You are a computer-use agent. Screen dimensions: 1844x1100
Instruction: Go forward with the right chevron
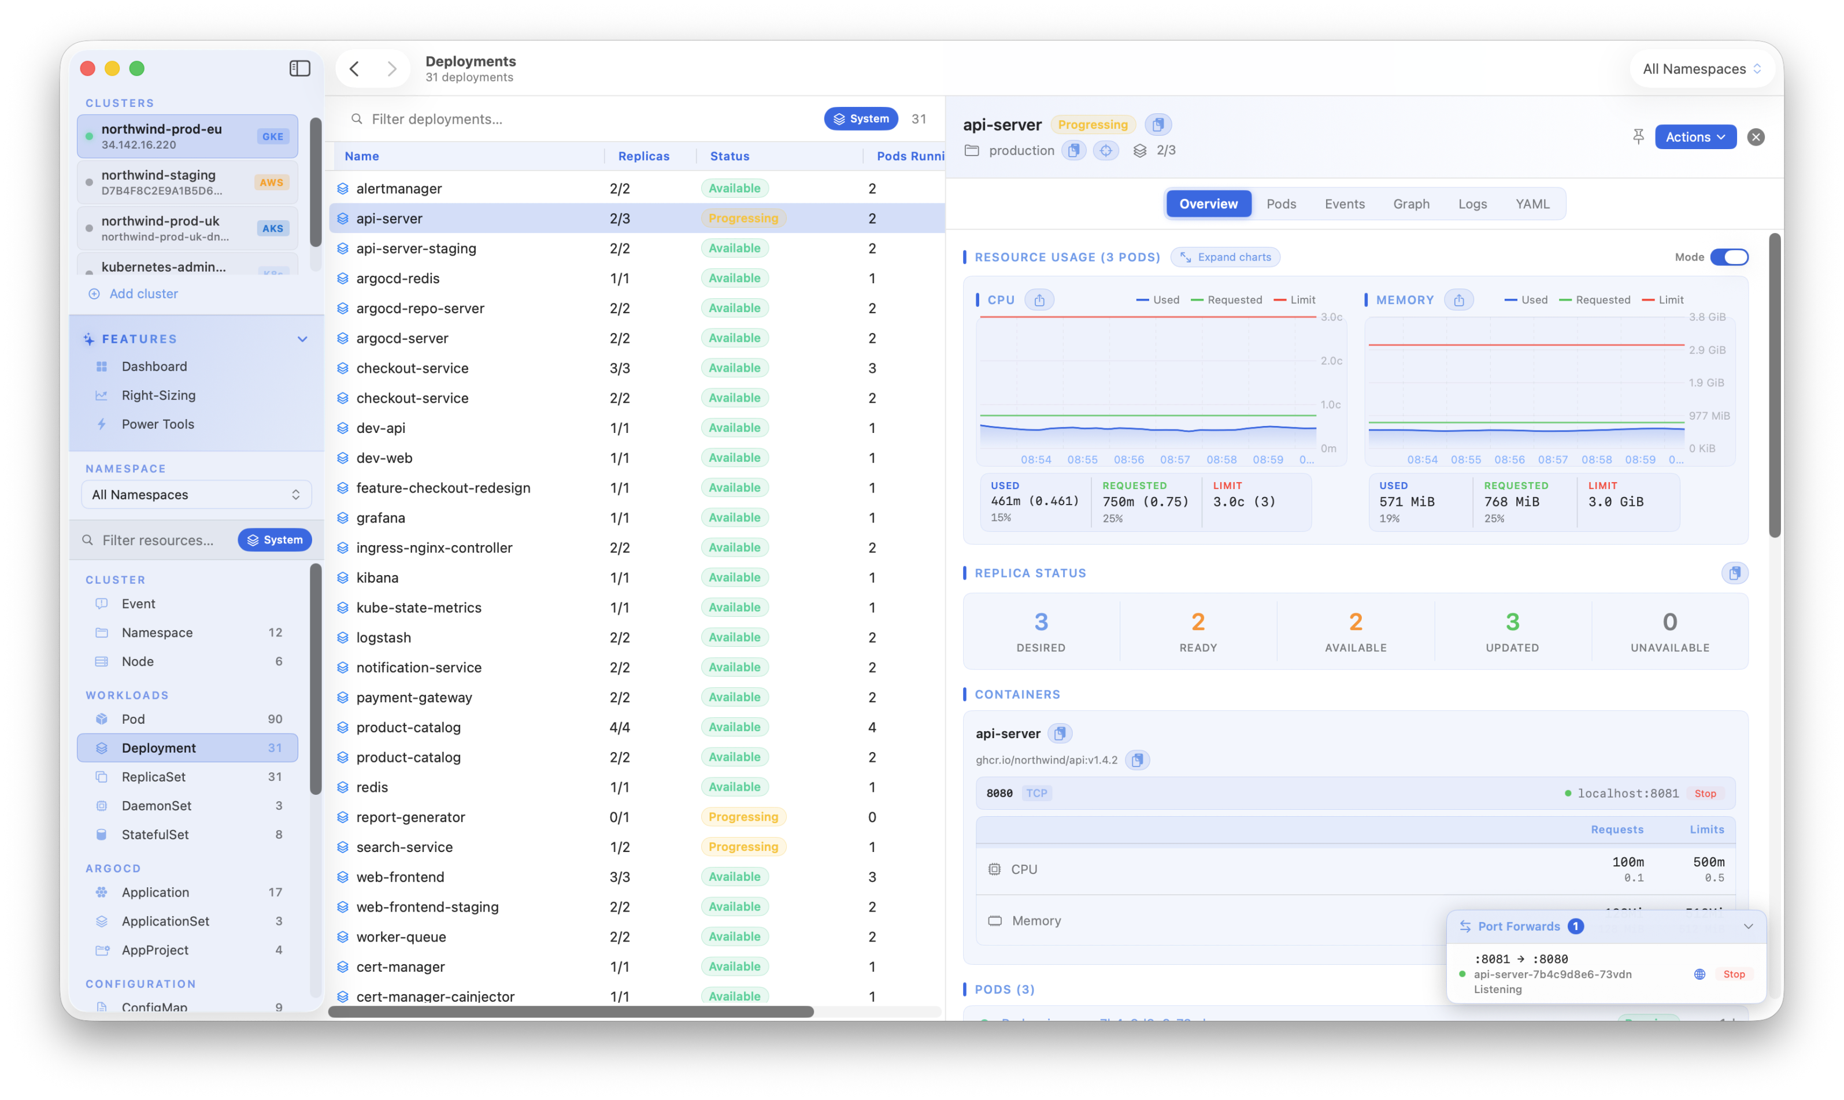pos(391,68)
